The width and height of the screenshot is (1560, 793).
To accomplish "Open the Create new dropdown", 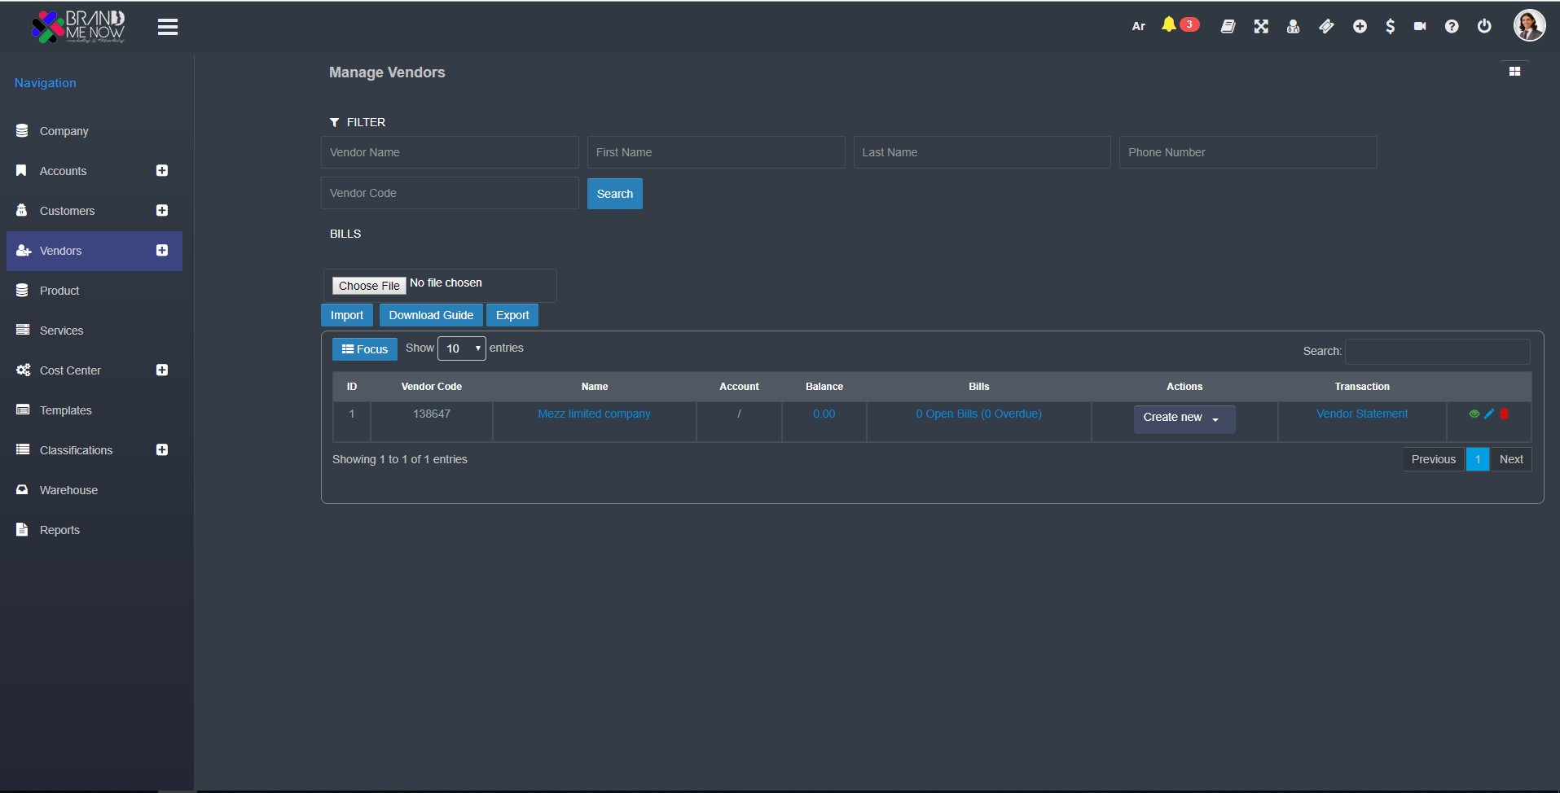I will click(1184, 418).
